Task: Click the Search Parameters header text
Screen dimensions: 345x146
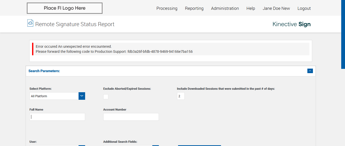Action: tap(44, 71)
